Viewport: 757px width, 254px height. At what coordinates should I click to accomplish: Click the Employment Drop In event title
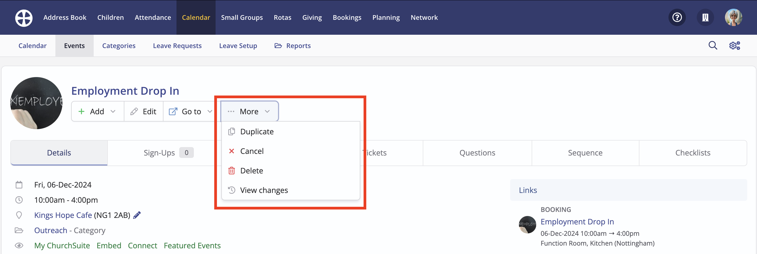[125, 91]
